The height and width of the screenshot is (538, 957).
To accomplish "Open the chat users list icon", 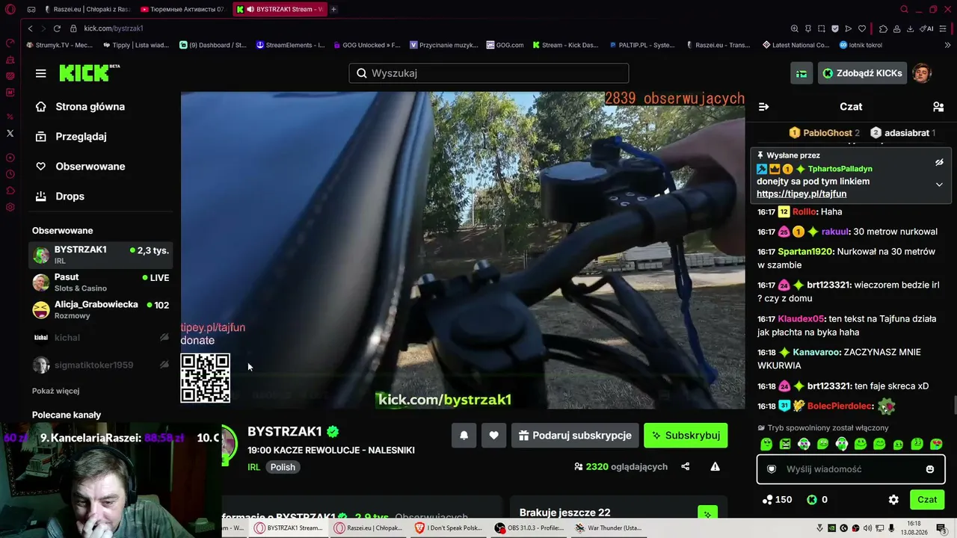I will (938, 107).
